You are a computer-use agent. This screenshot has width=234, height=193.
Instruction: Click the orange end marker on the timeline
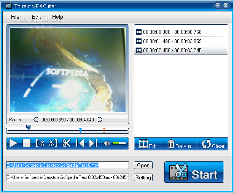[104, 131]
